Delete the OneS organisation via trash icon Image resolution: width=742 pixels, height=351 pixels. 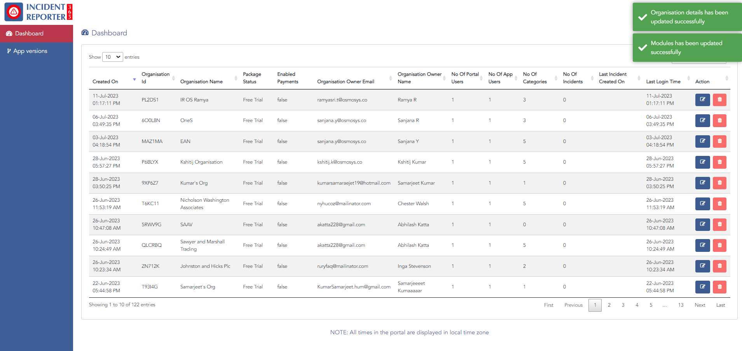(719, 120)
